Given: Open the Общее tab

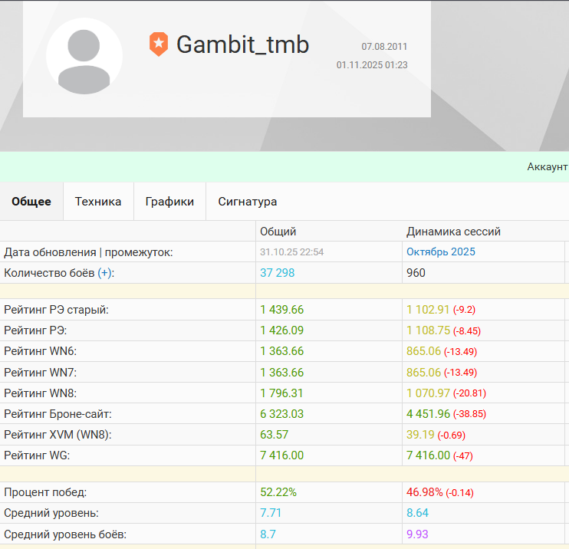Looking at the screenshot, I should [x=31, y=202].
